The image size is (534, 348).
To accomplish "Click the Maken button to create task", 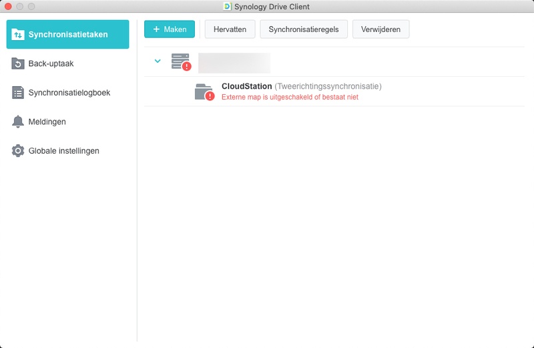I will (170, 29).
